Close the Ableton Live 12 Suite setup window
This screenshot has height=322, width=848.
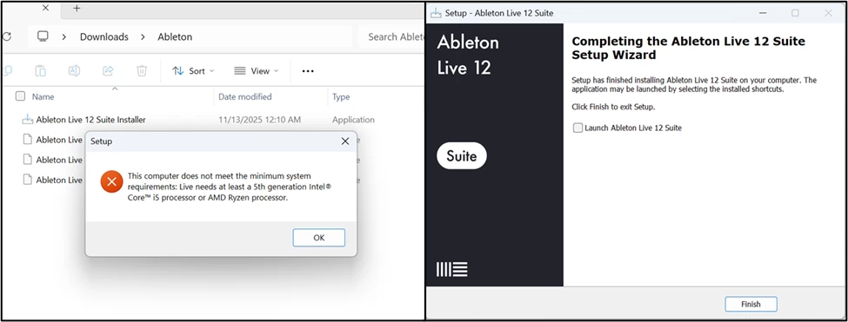[x=828, y=13]
